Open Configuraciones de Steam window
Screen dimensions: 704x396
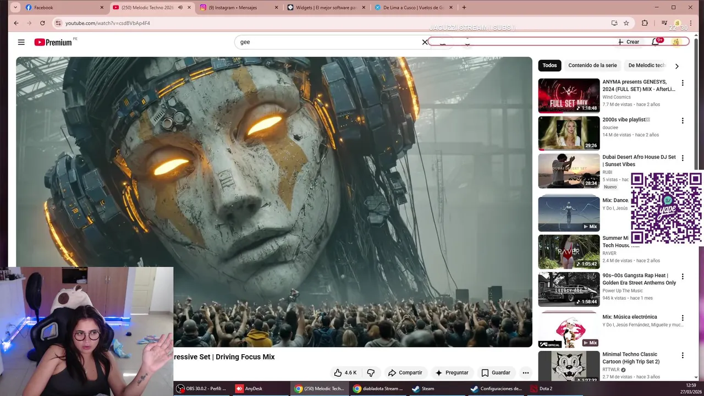(496, 388)
